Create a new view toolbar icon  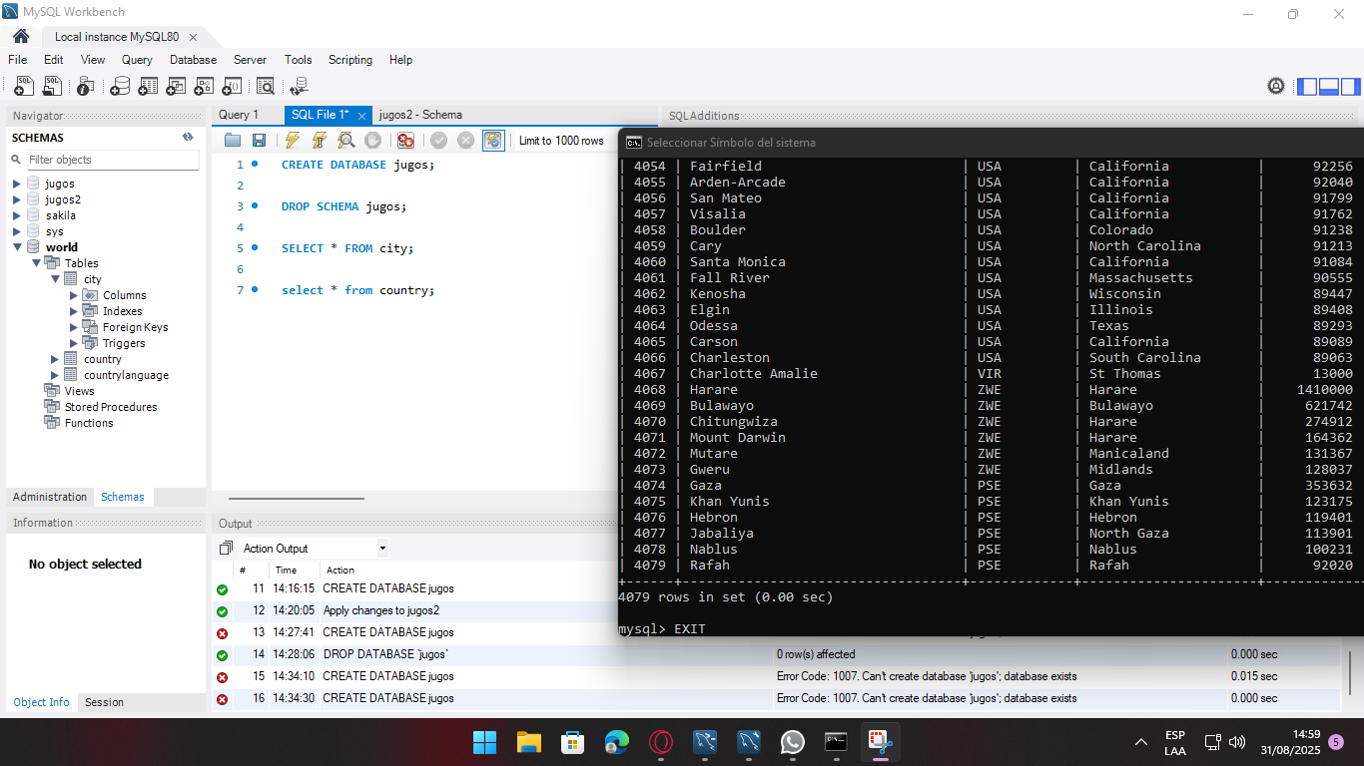click(176, 87)
